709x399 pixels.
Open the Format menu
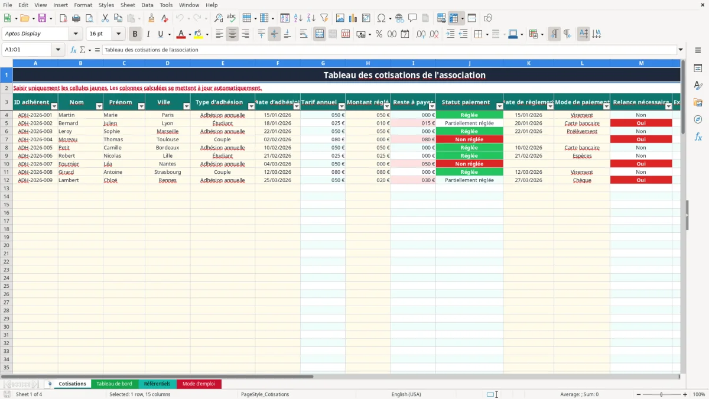pyautogui.click(x=83, y=5)
